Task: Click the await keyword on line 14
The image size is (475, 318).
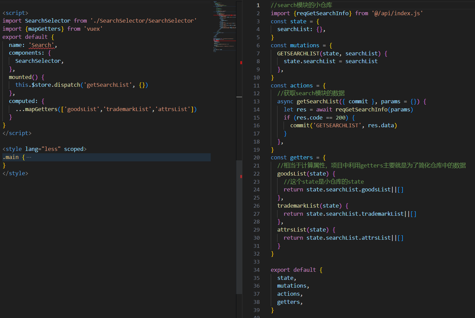Action: pos(324,109)
